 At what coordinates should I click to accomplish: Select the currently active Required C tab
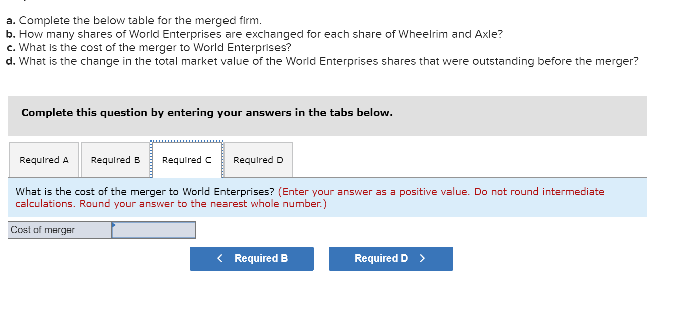(186, 159)
